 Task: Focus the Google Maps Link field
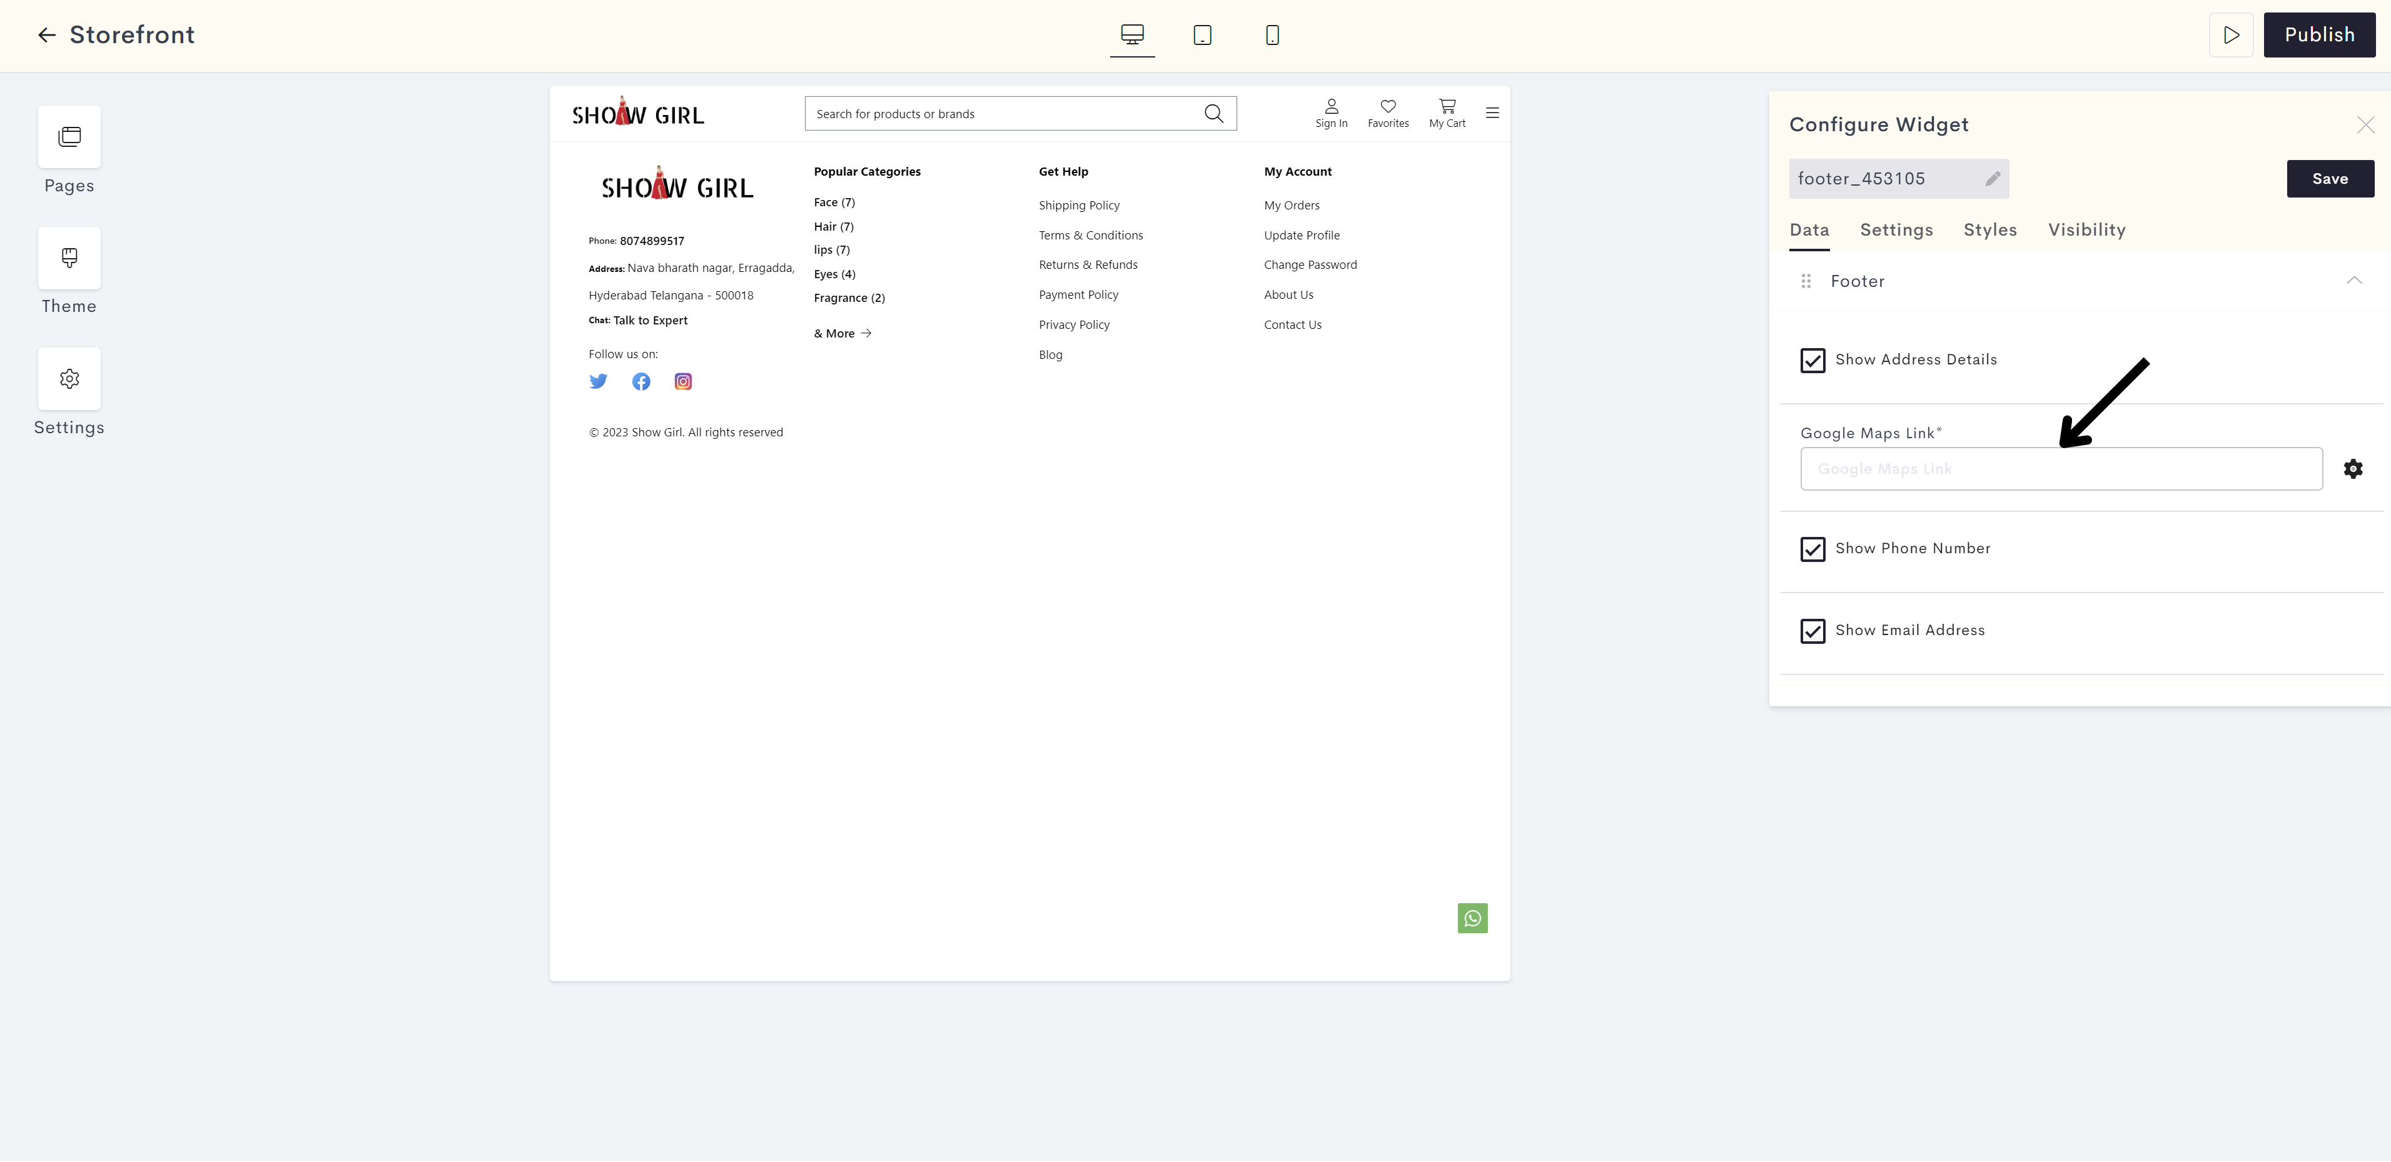[2061, 469]
